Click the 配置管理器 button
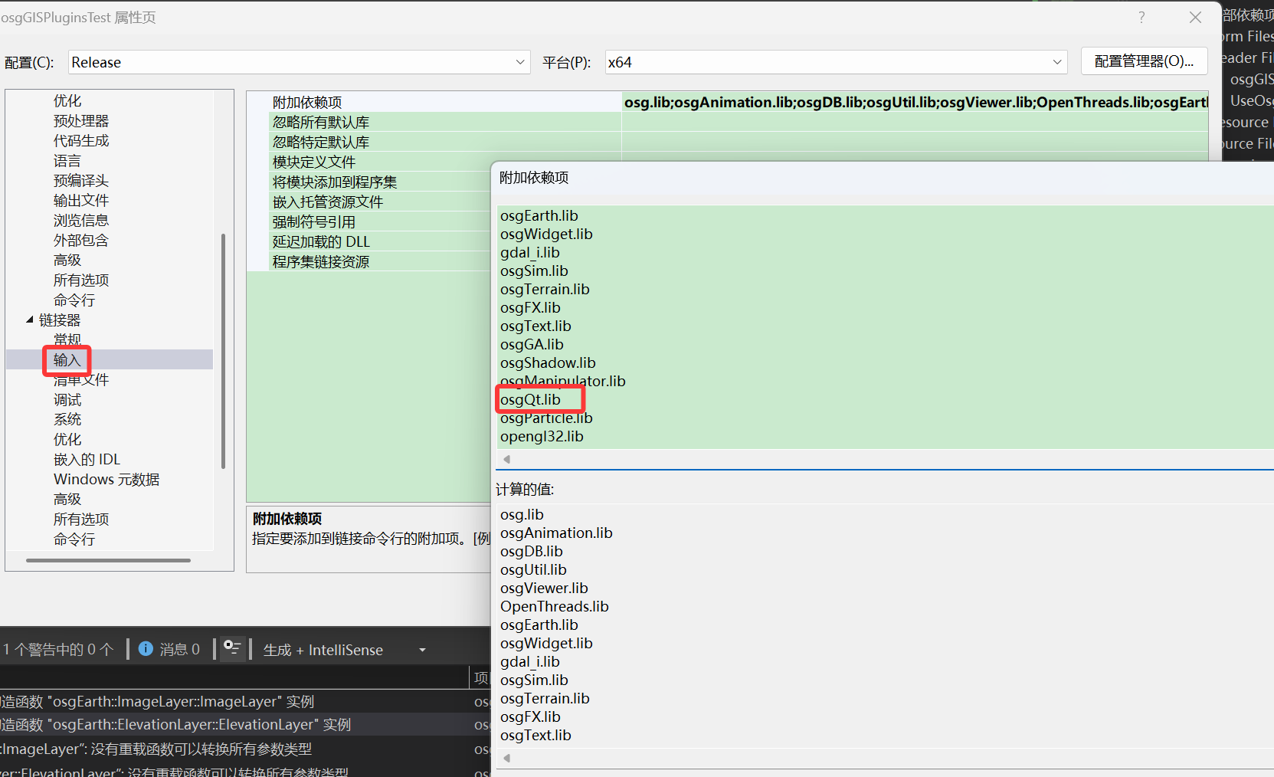Screen dimensions: 1274x777 point(1145,61)
